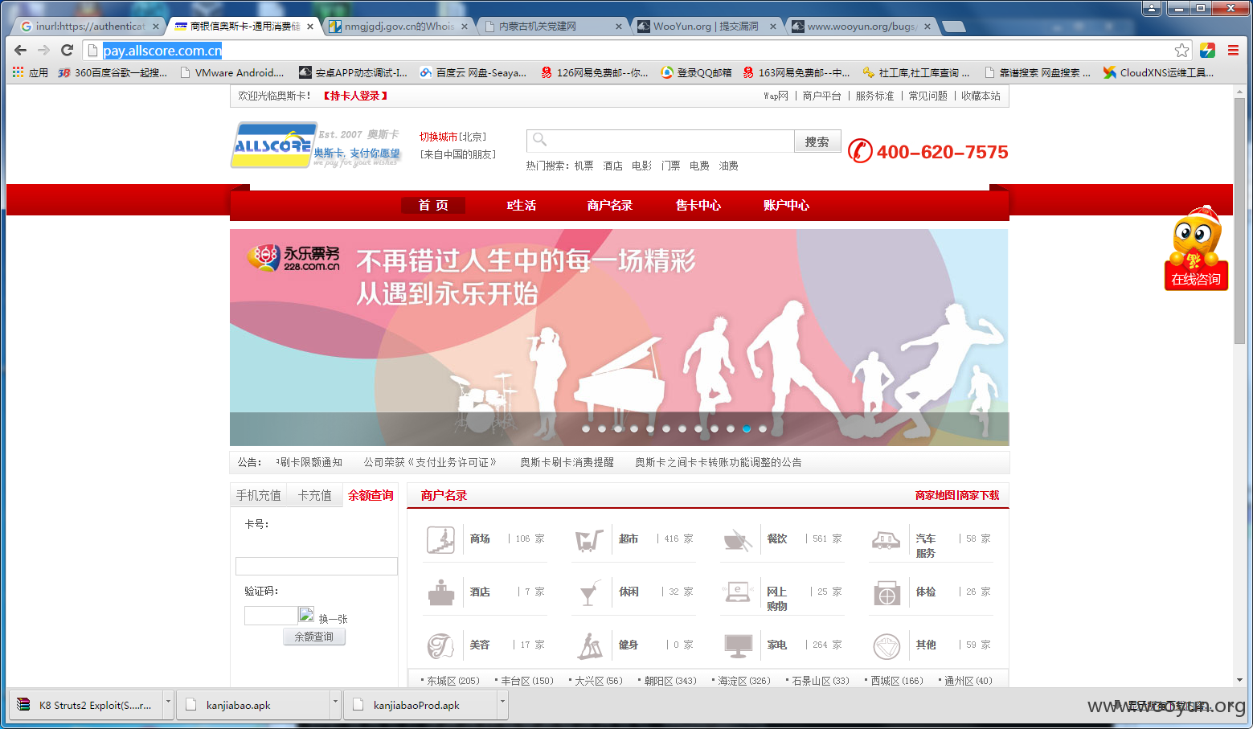
Task: Select the first banner carousel dot
Action: click(x=586, y=428)
